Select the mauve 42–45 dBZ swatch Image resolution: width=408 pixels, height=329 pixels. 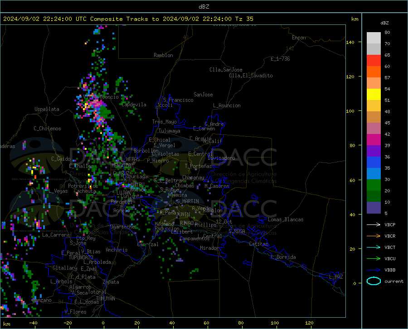coord(374,129)
